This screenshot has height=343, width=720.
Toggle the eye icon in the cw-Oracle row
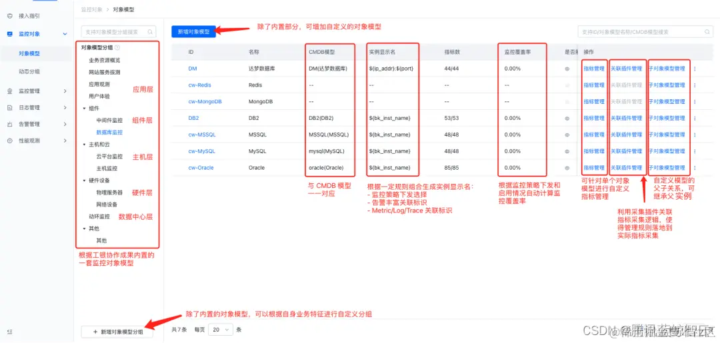567,168
